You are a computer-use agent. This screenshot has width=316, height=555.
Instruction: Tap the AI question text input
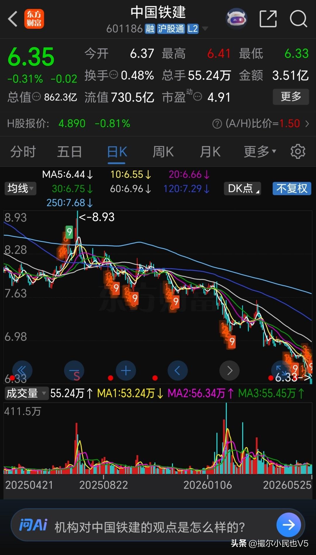(x=150, y=527)
